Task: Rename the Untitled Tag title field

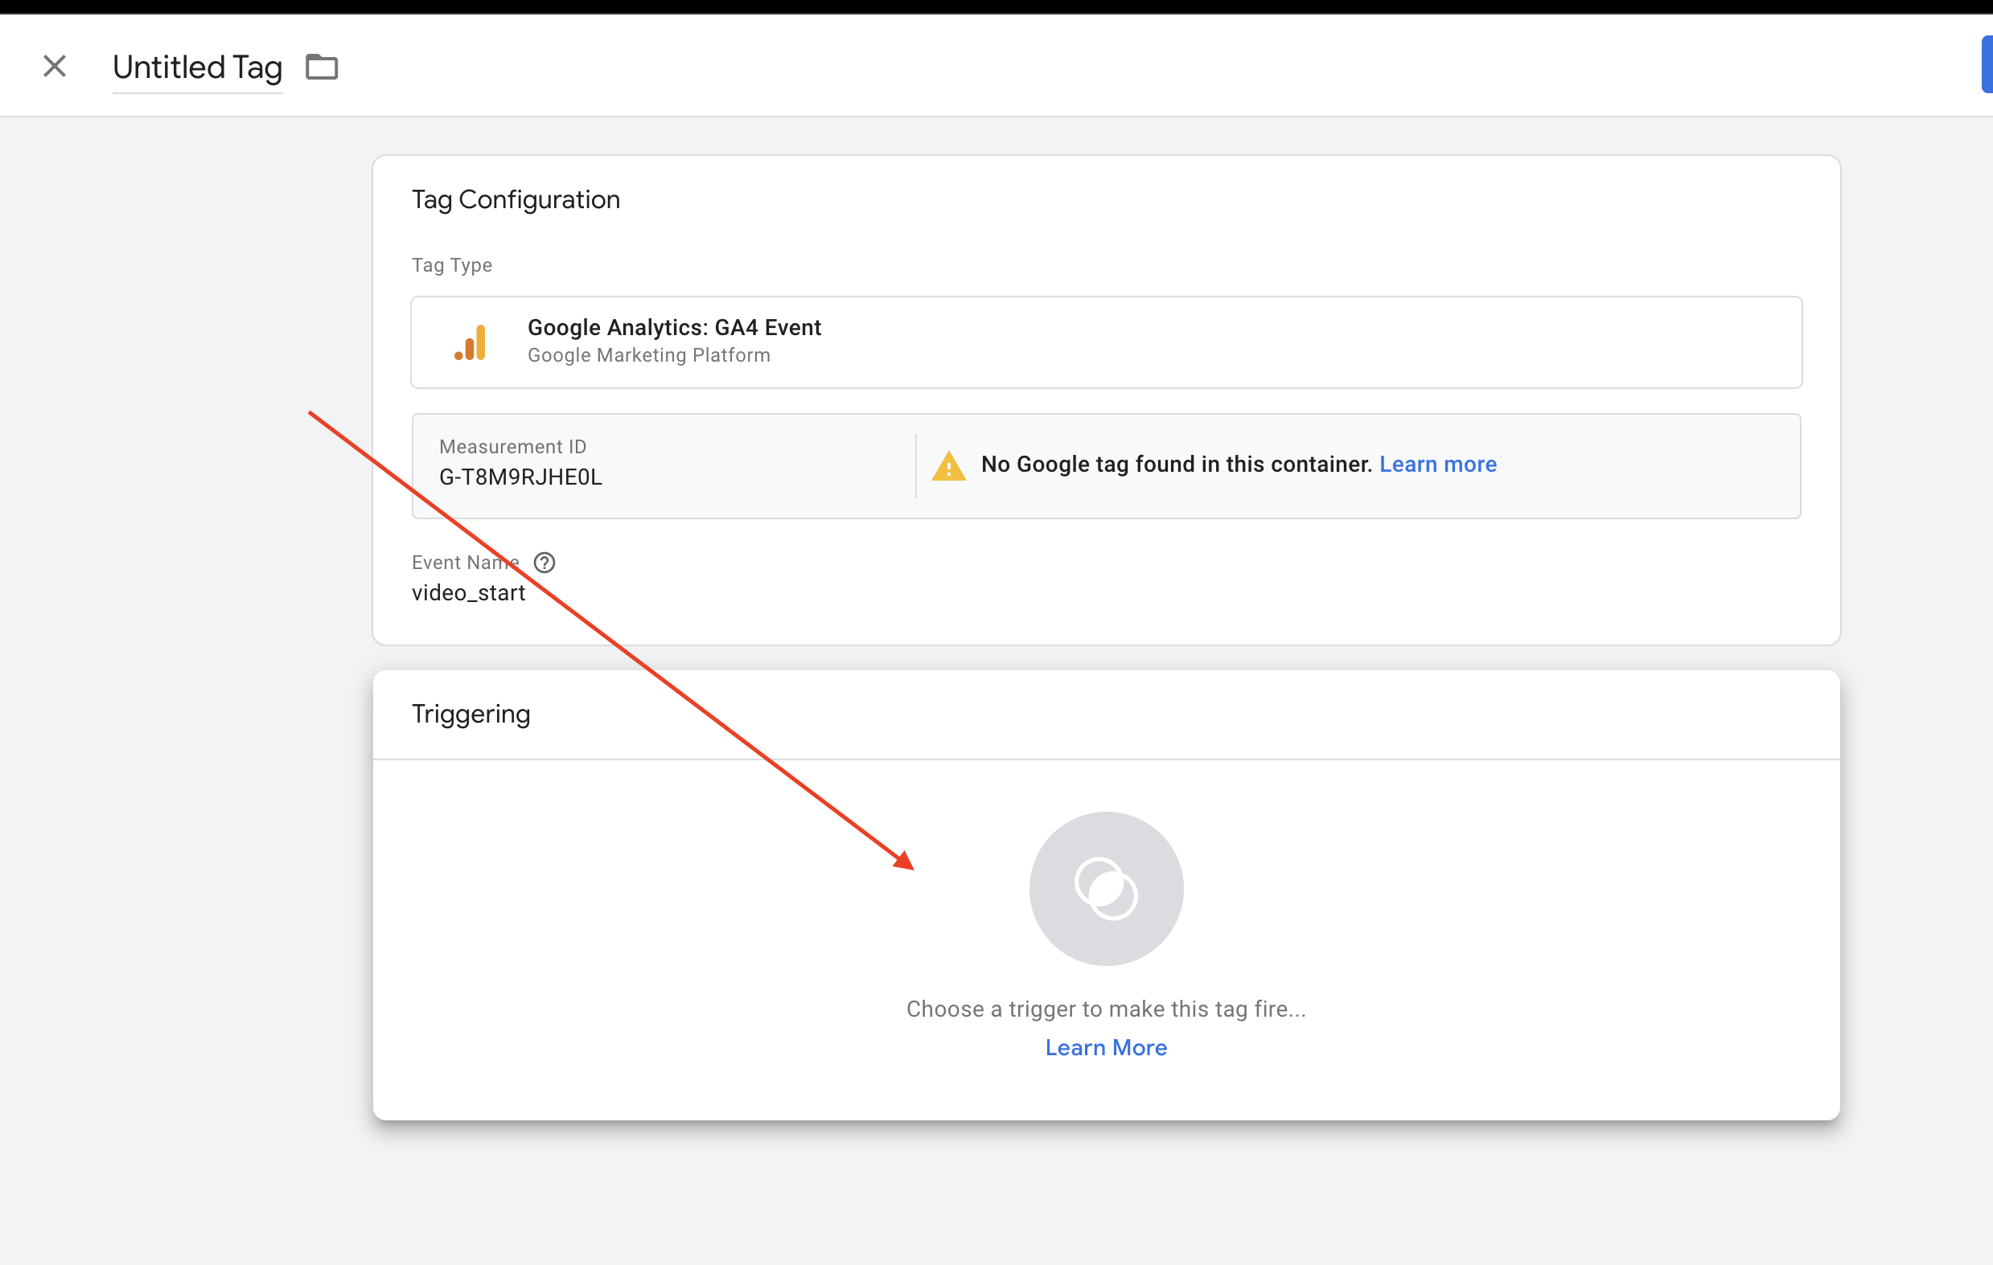Action: [x=198, y=67]
